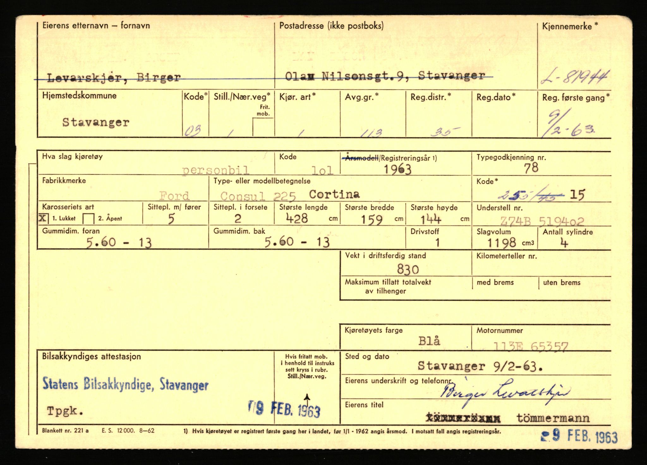Click the typed 'Tpgk.' note
Viewport: 647px width, 465px height.
65,411
